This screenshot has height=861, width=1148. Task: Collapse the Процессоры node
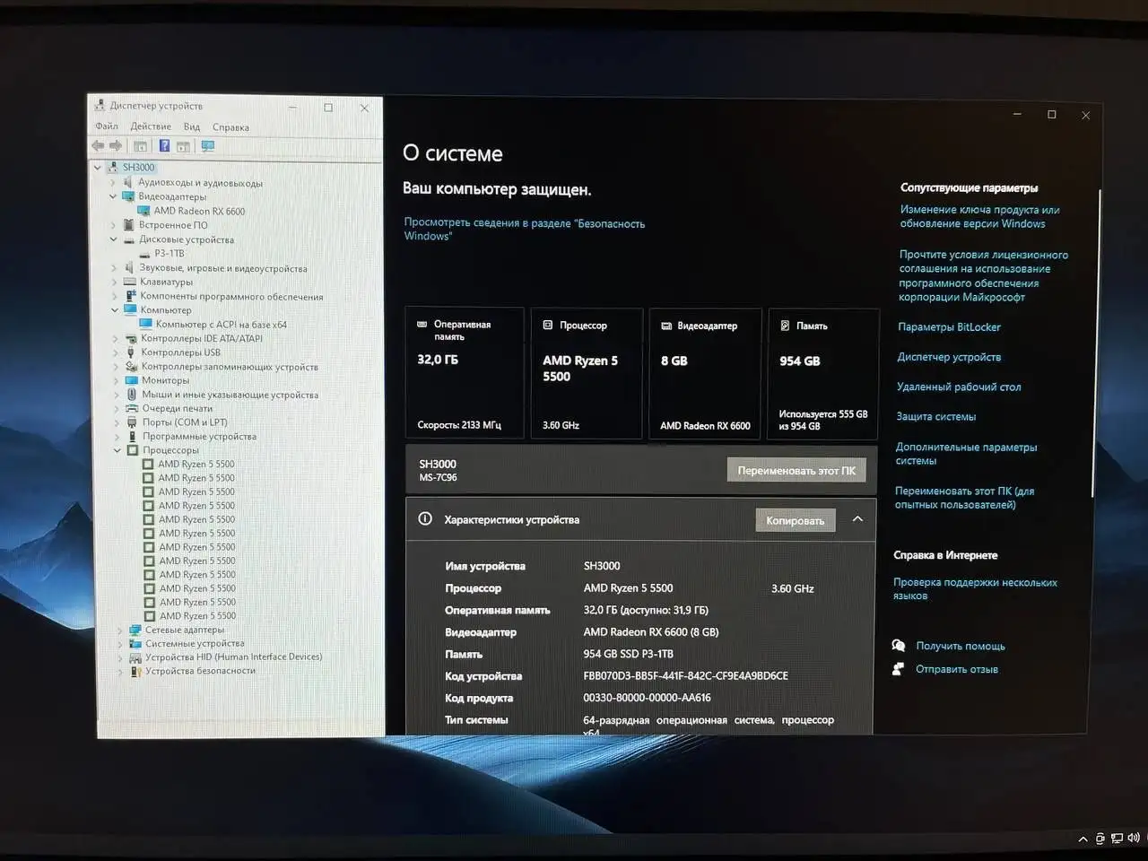coord(117,450)
